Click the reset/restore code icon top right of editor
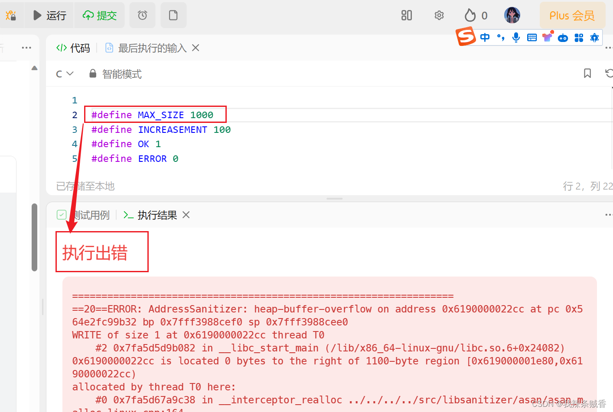 [609, 74]
